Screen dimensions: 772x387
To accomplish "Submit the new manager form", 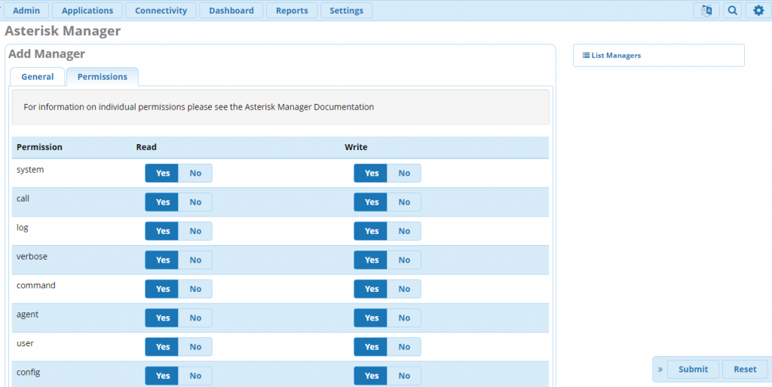I will tap(694, 370).
